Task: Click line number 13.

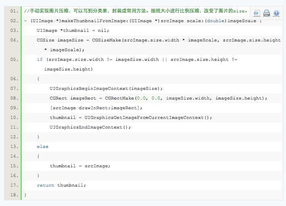Action: tap(14, 146)
